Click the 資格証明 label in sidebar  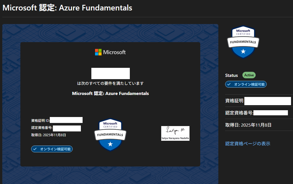click(x=234, y=101)
